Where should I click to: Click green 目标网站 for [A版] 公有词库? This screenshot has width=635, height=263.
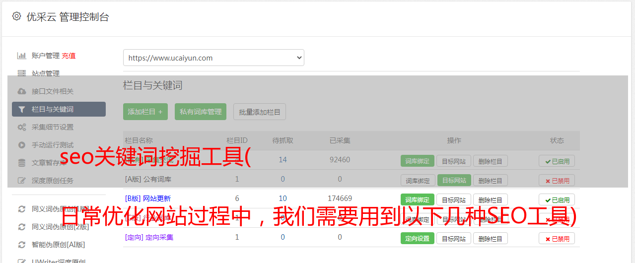click(454, 180)
